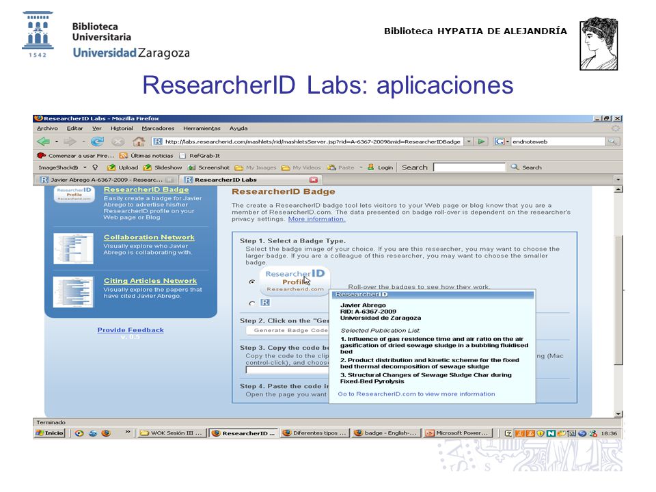This screenshot has width=656, height=492.
Task: Switch to Javier Abrego A-6367-2009 tab
Action: [107, 180]
